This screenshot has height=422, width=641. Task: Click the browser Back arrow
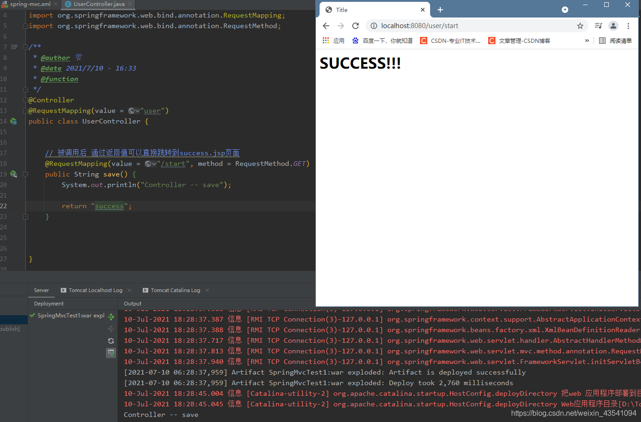(326, 26)
